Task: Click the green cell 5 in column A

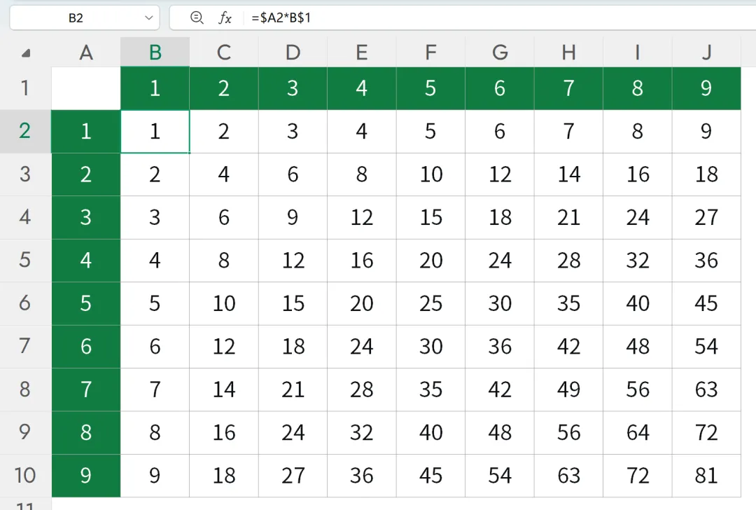Action: 86,303
